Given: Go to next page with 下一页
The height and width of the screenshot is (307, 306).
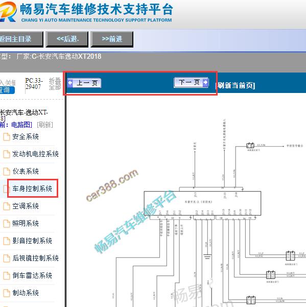Looking at the screenshot, I should pyautogui.click(x=191, y=82).
